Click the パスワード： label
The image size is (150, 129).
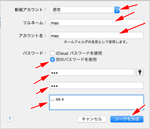pyautogui.click(x=34, y=53)
